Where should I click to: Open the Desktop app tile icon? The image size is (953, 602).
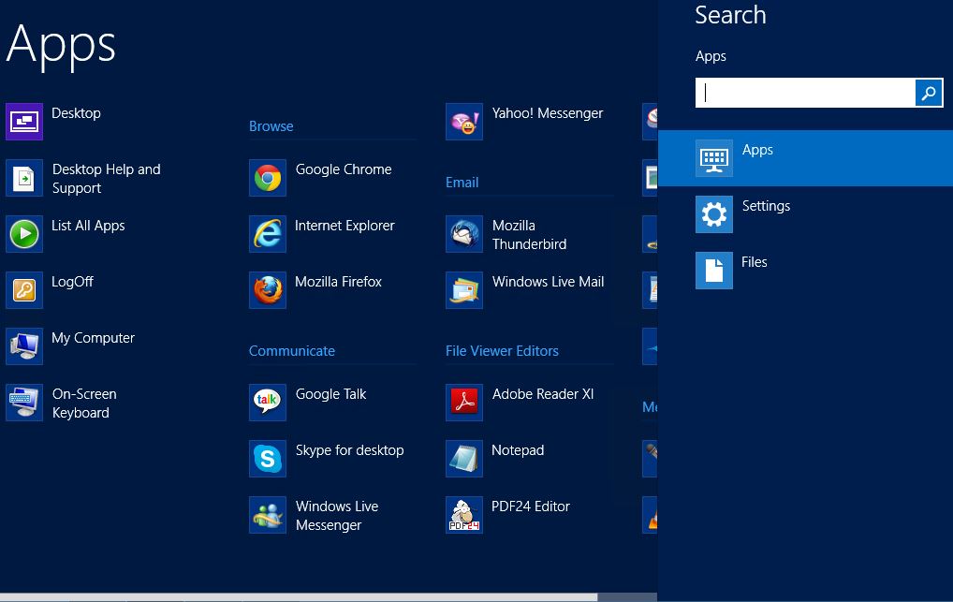[24, 122]
